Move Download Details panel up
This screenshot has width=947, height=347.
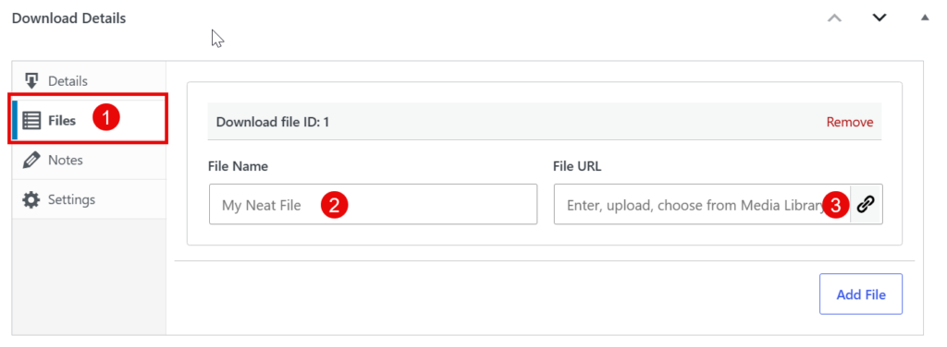pyautogui.click(x=834, y=18)
